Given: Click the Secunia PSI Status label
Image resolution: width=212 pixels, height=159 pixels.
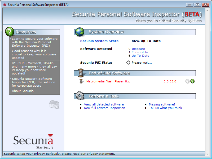Looking at the screenshot, I should click(x=96, y=63).
